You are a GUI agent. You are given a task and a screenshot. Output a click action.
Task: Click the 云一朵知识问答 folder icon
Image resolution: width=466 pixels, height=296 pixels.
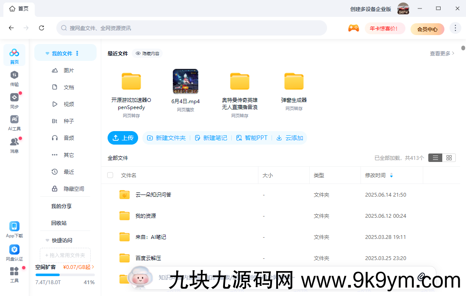tap(125, 195)
